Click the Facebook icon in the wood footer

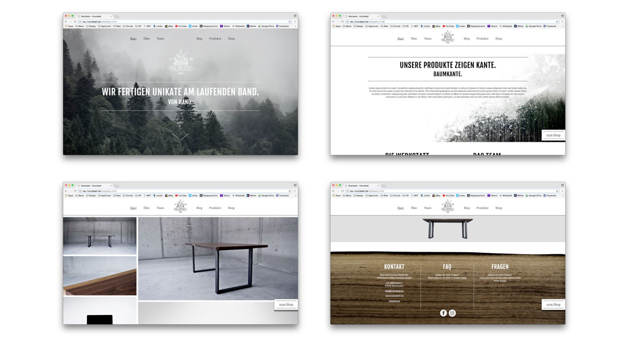tap(443, 313)
